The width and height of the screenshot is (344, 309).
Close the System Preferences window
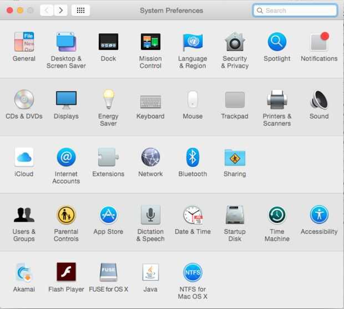(x=9, y=11)
